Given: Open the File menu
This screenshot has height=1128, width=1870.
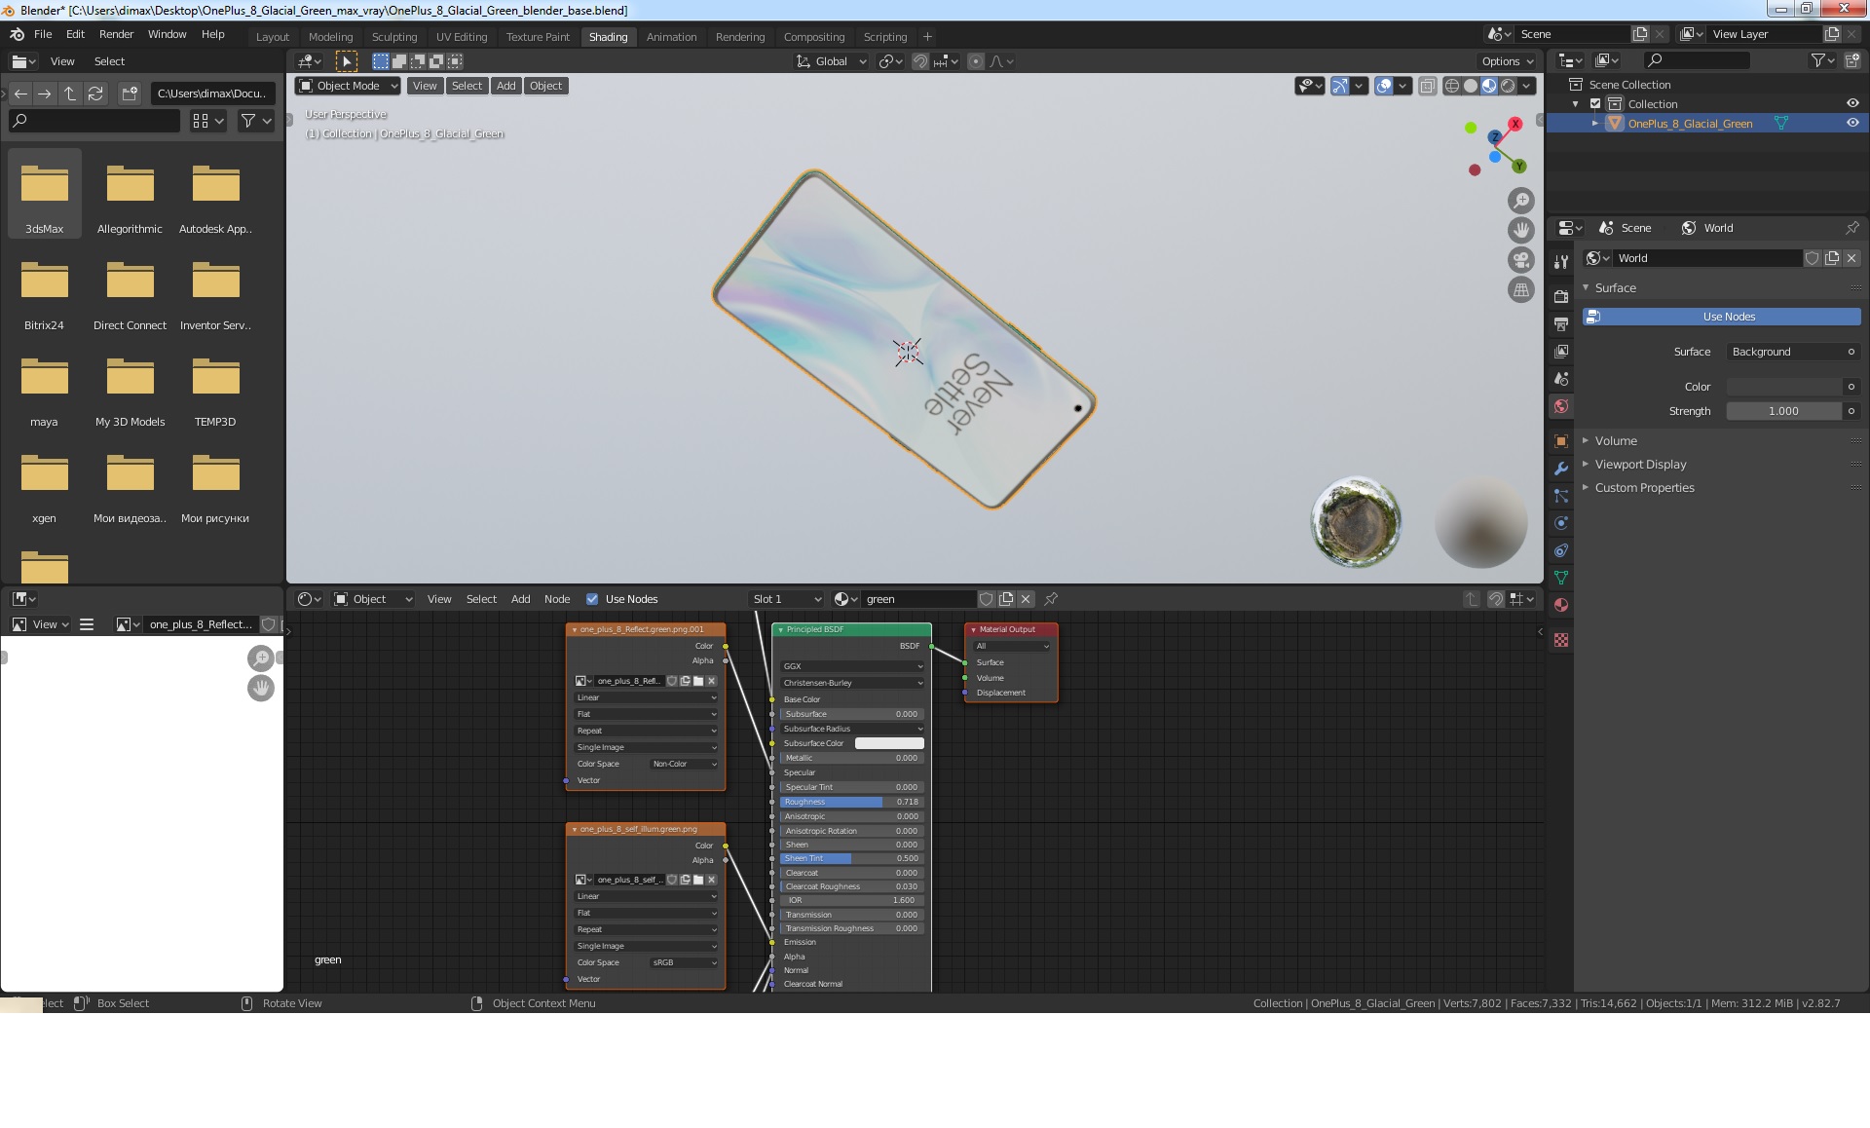Looking at the screenshot, I should pyautogui.click(x=43, y=34).
